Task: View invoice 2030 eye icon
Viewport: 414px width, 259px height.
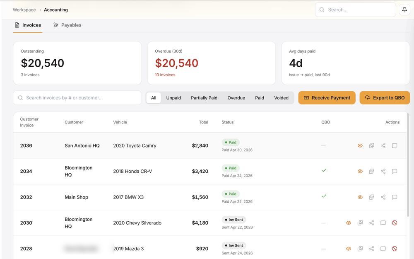Action: click(349, 223)
